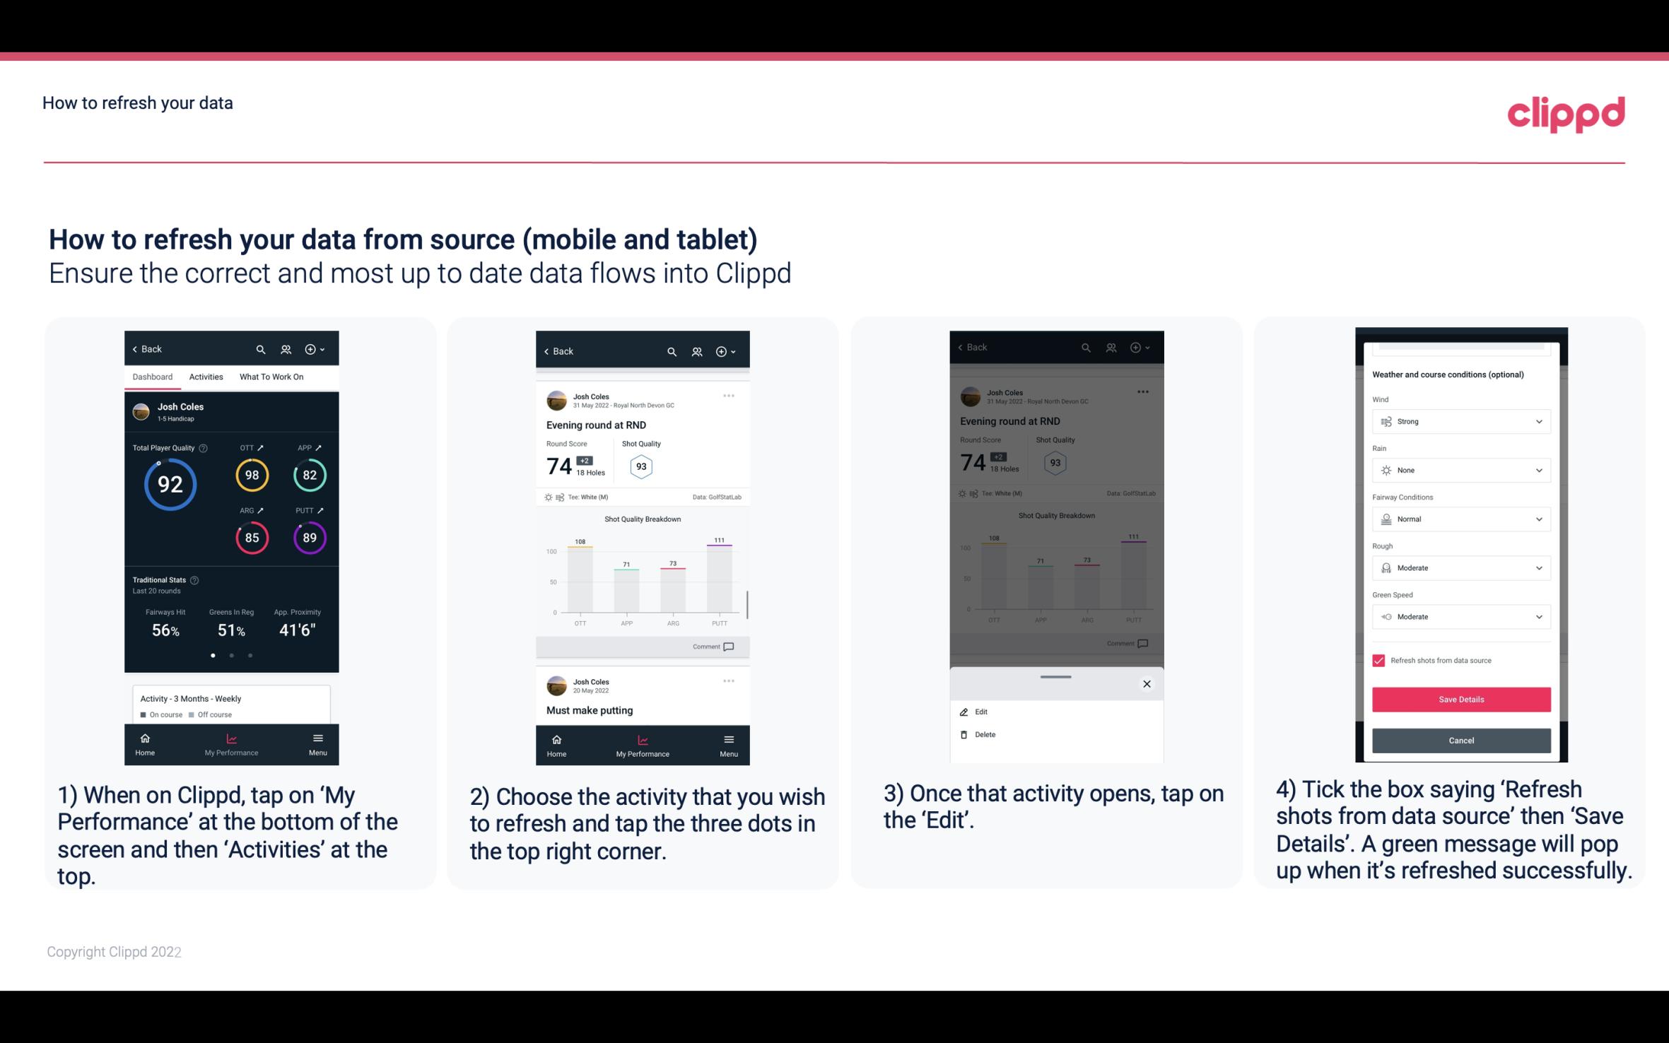Tap the Home icon in bottom navigation
Screen dimensions: 1669x1043
146,738
